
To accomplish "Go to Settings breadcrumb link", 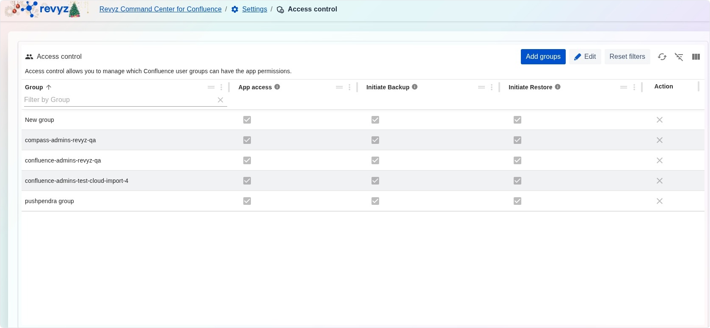I will (254, 9).
